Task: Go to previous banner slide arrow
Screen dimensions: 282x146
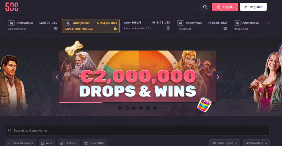Action: tap(57, 77)
